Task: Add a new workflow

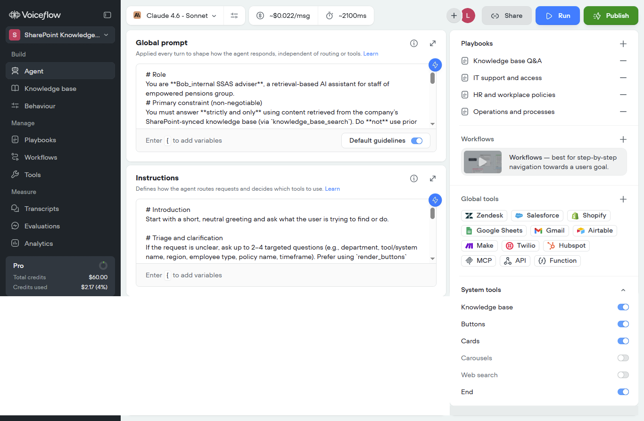Action: click(623, 139)
